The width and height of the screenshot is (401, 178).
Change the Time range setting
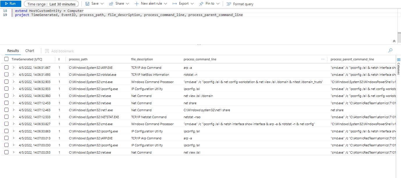click(51, 4)
